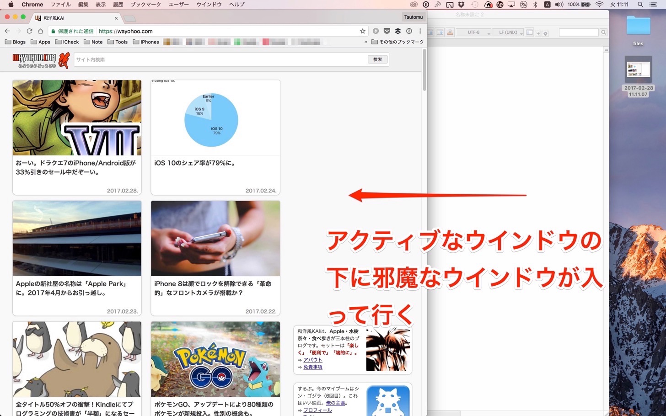This screenshot has height=416, width=666.
Task: Open the Dropbox menu bar icon
Action: [461, 5]
